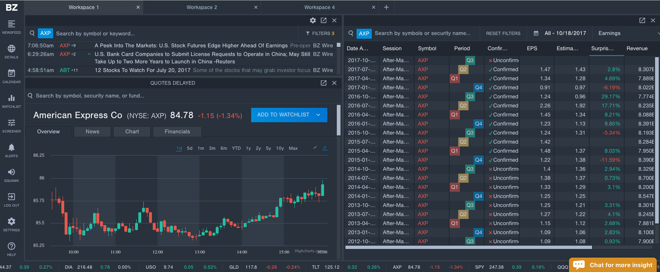Select the 5d chart range
The width and height of the screenshot is (660, 272).
[190, 148]
